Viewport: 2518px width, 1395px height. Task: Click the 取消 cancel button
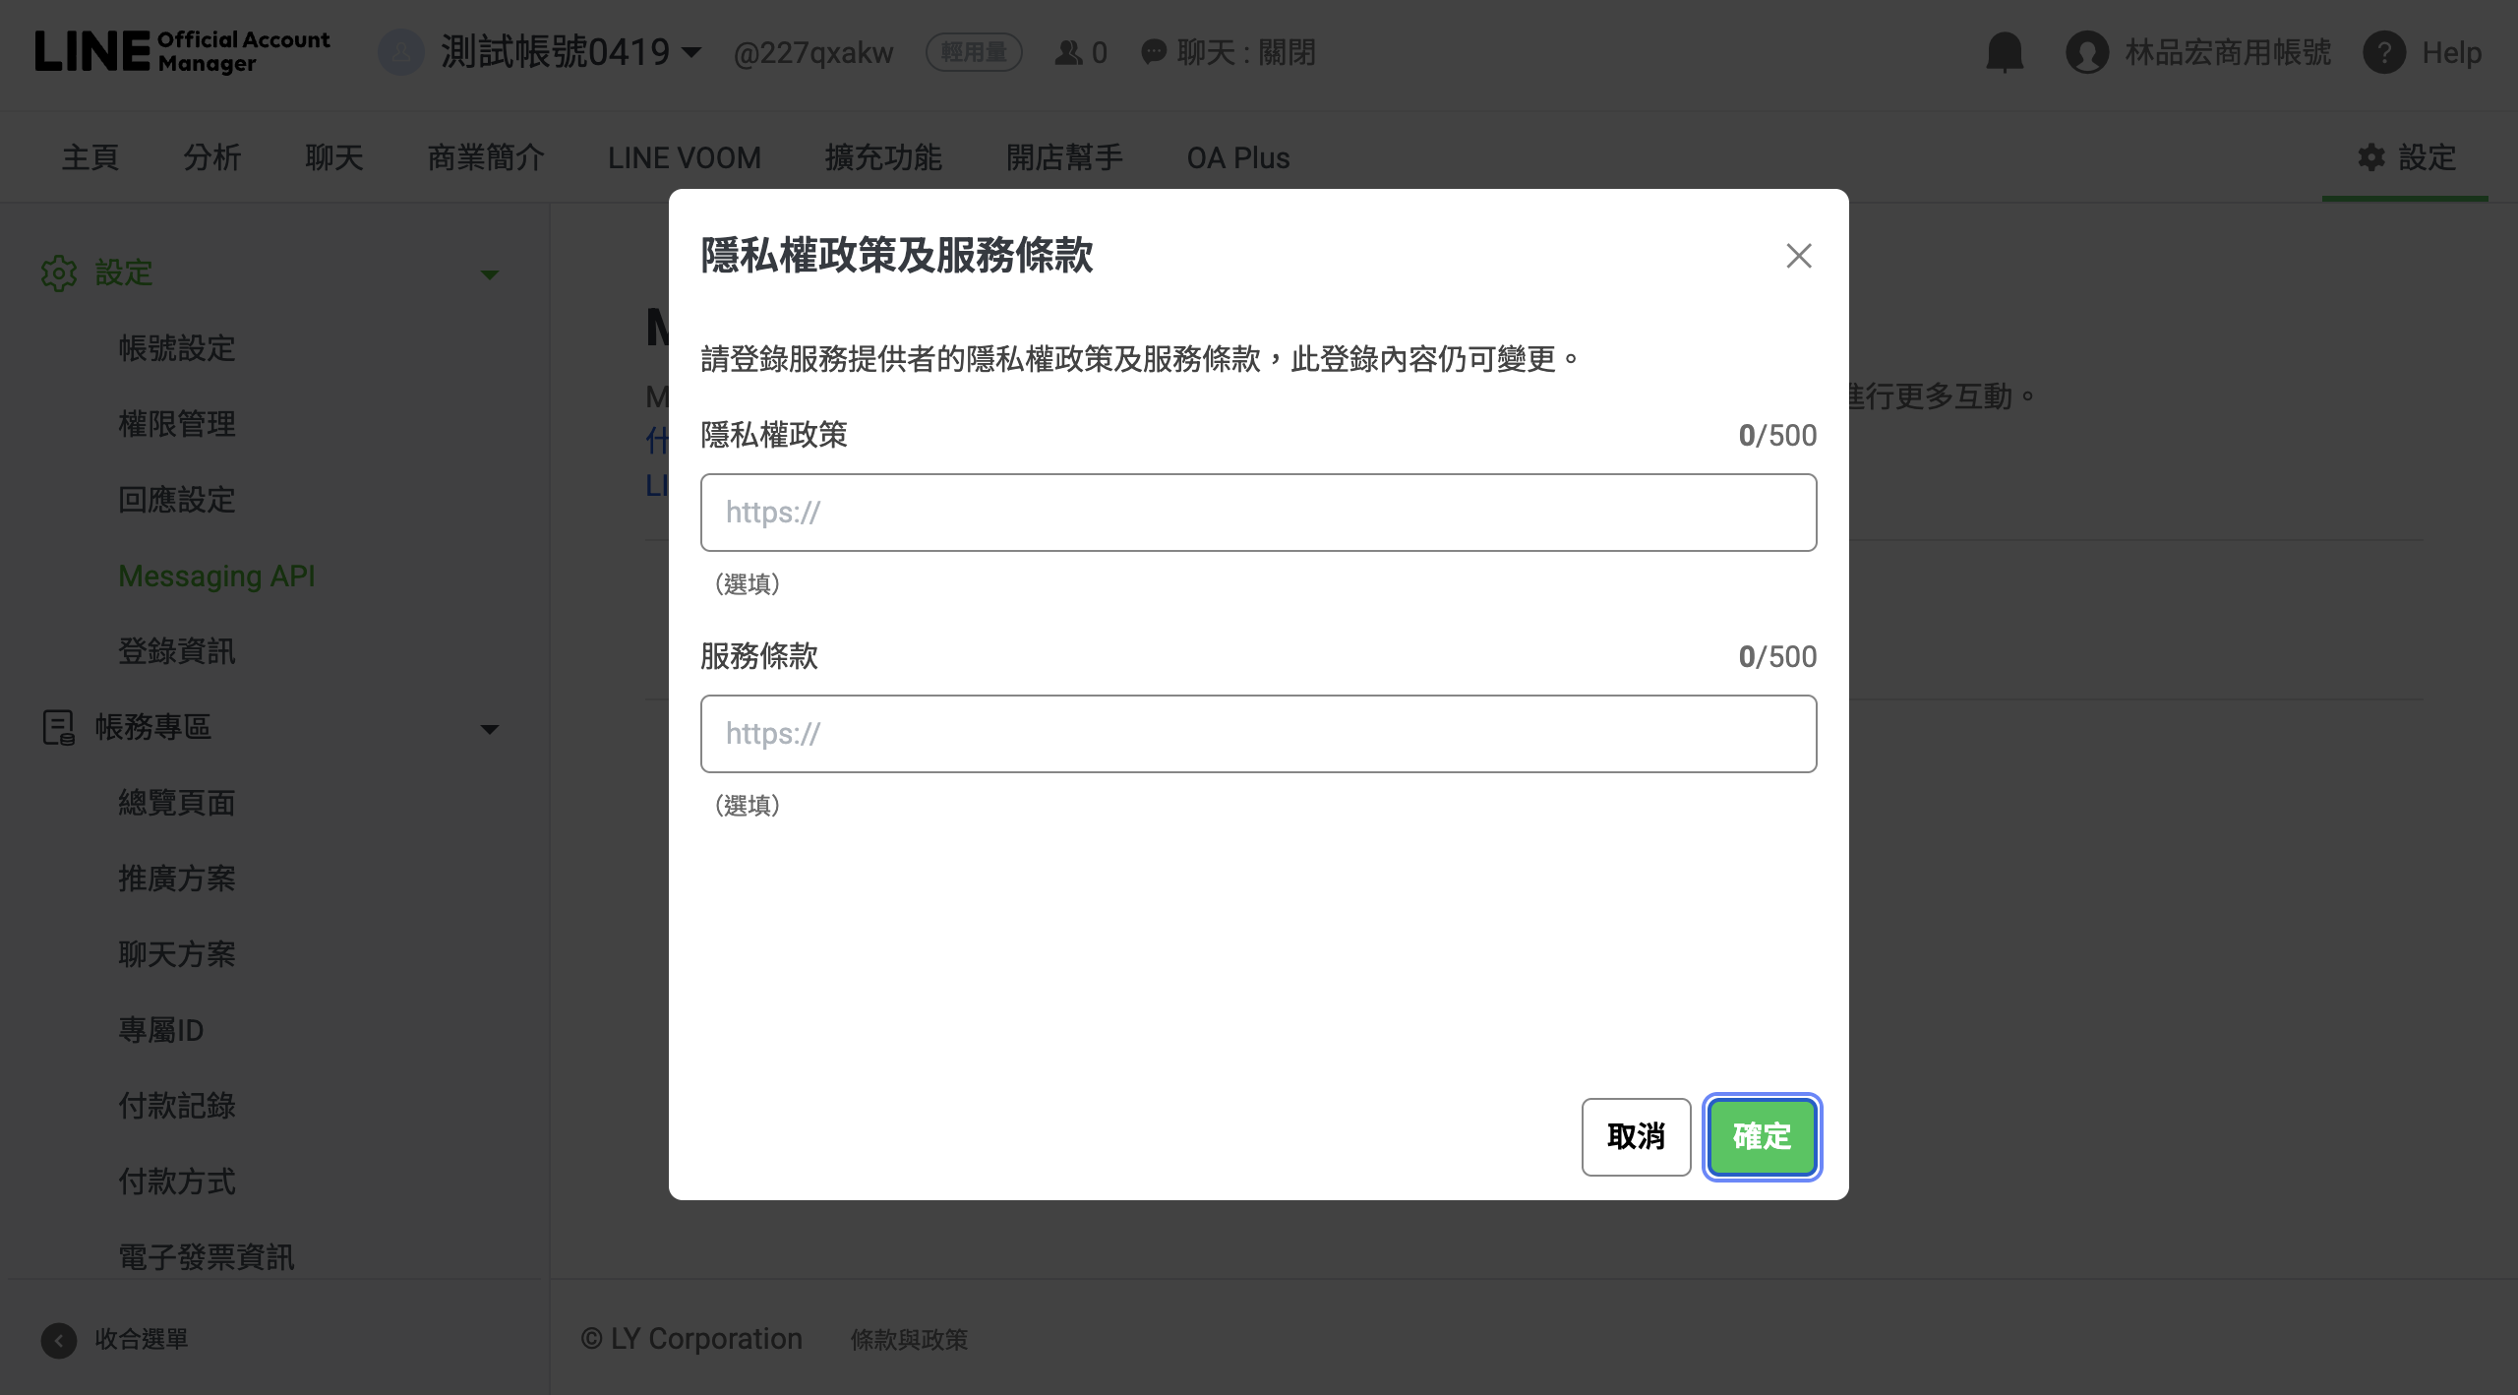1636,1137
